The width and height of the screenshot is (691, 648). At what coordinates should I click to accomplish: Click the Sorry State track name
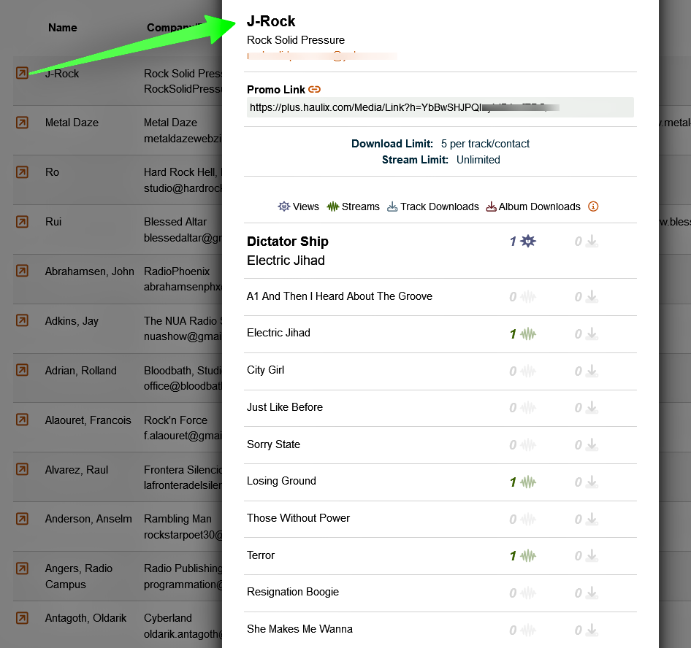[273, 444]
